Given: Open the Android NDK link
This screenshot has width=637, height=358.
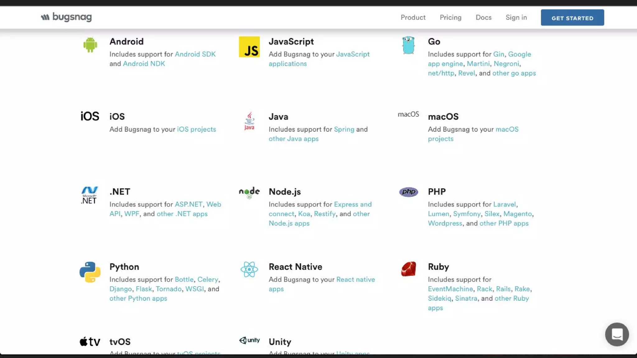Looking at the screenshot, I should pos(144,64).
